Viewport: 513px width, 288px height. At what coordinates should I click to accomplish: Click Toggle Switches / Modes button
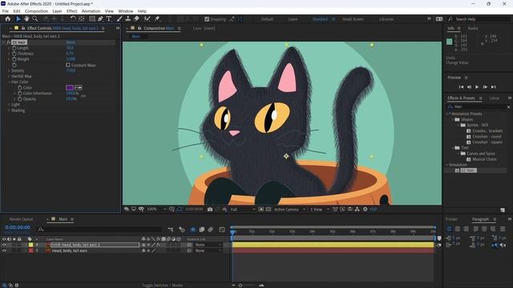(163, 285)
